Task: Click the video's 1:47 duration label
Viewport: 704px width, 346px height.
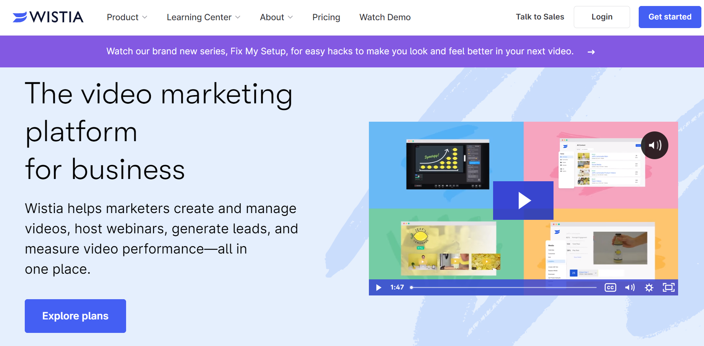Action: [x=397, y=288]
